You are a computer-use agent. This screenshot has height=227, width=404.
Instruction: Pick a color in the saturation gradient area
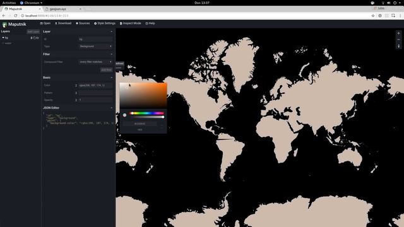(x=143, y=95)
